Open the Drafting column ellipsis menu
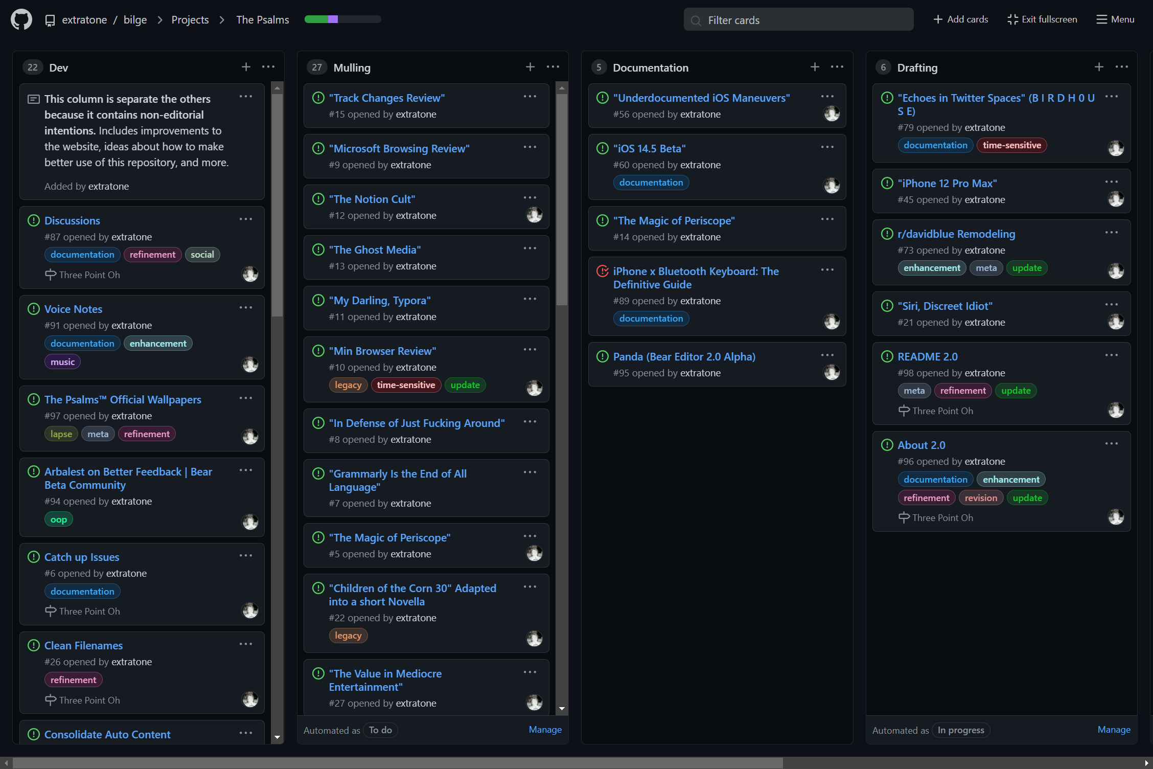1153x769 pixels. [1122, 67]
